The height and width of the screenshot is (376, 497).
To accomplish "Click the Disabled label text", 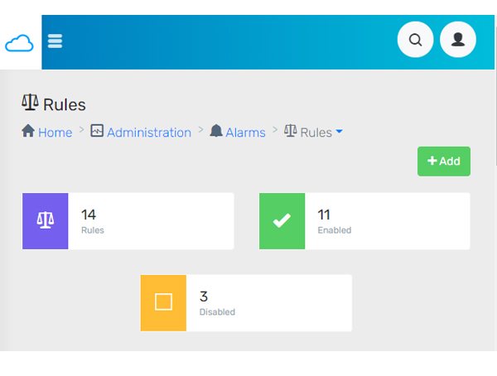I will pos(217,312).
